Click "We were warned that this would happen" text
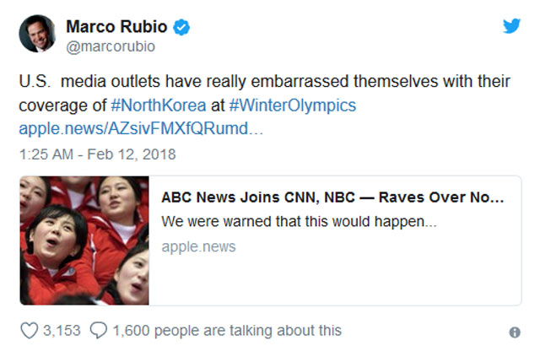Image resolution: width=540 pixels, height=346 pixels. click(300, 223)
